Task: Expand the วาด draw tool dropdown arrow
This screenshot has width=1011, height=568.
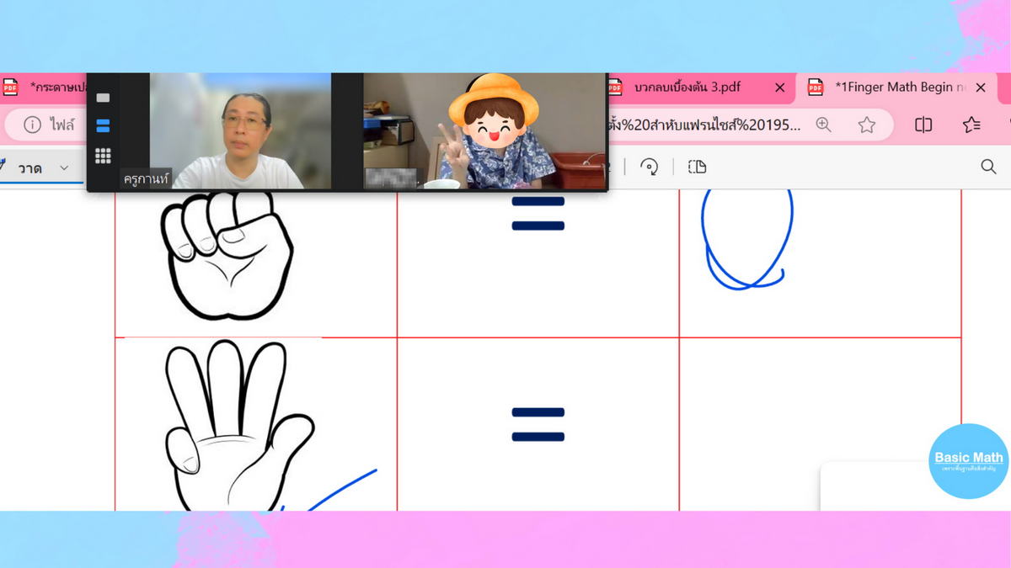Action: tap(64, 168)
